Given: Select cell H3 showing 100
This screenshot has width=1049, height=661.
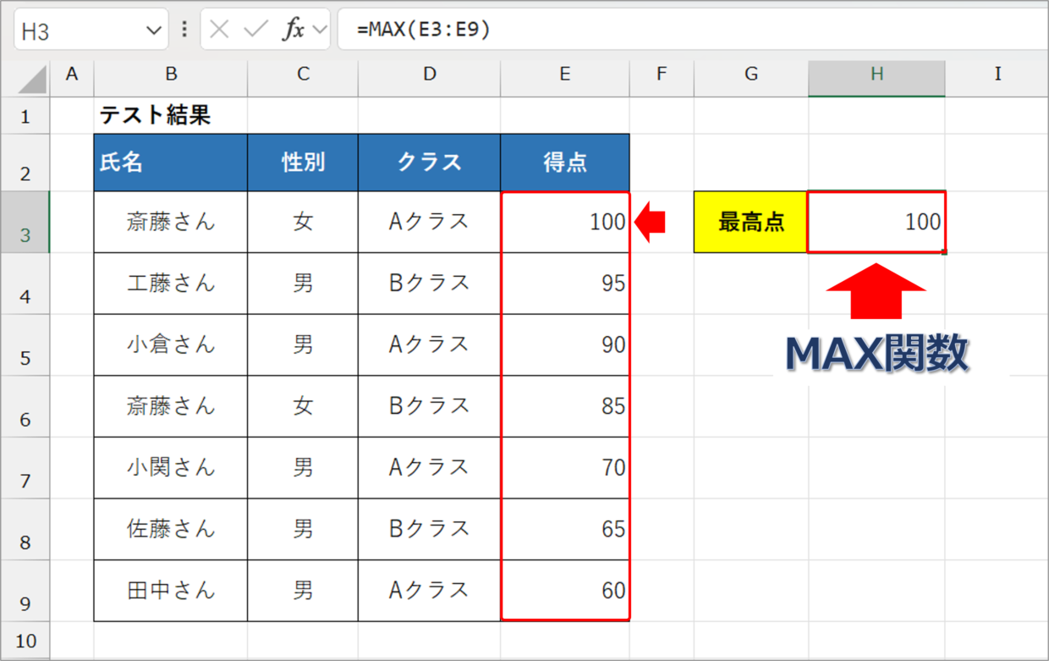Looking at the screenshot, I should 876,223.
